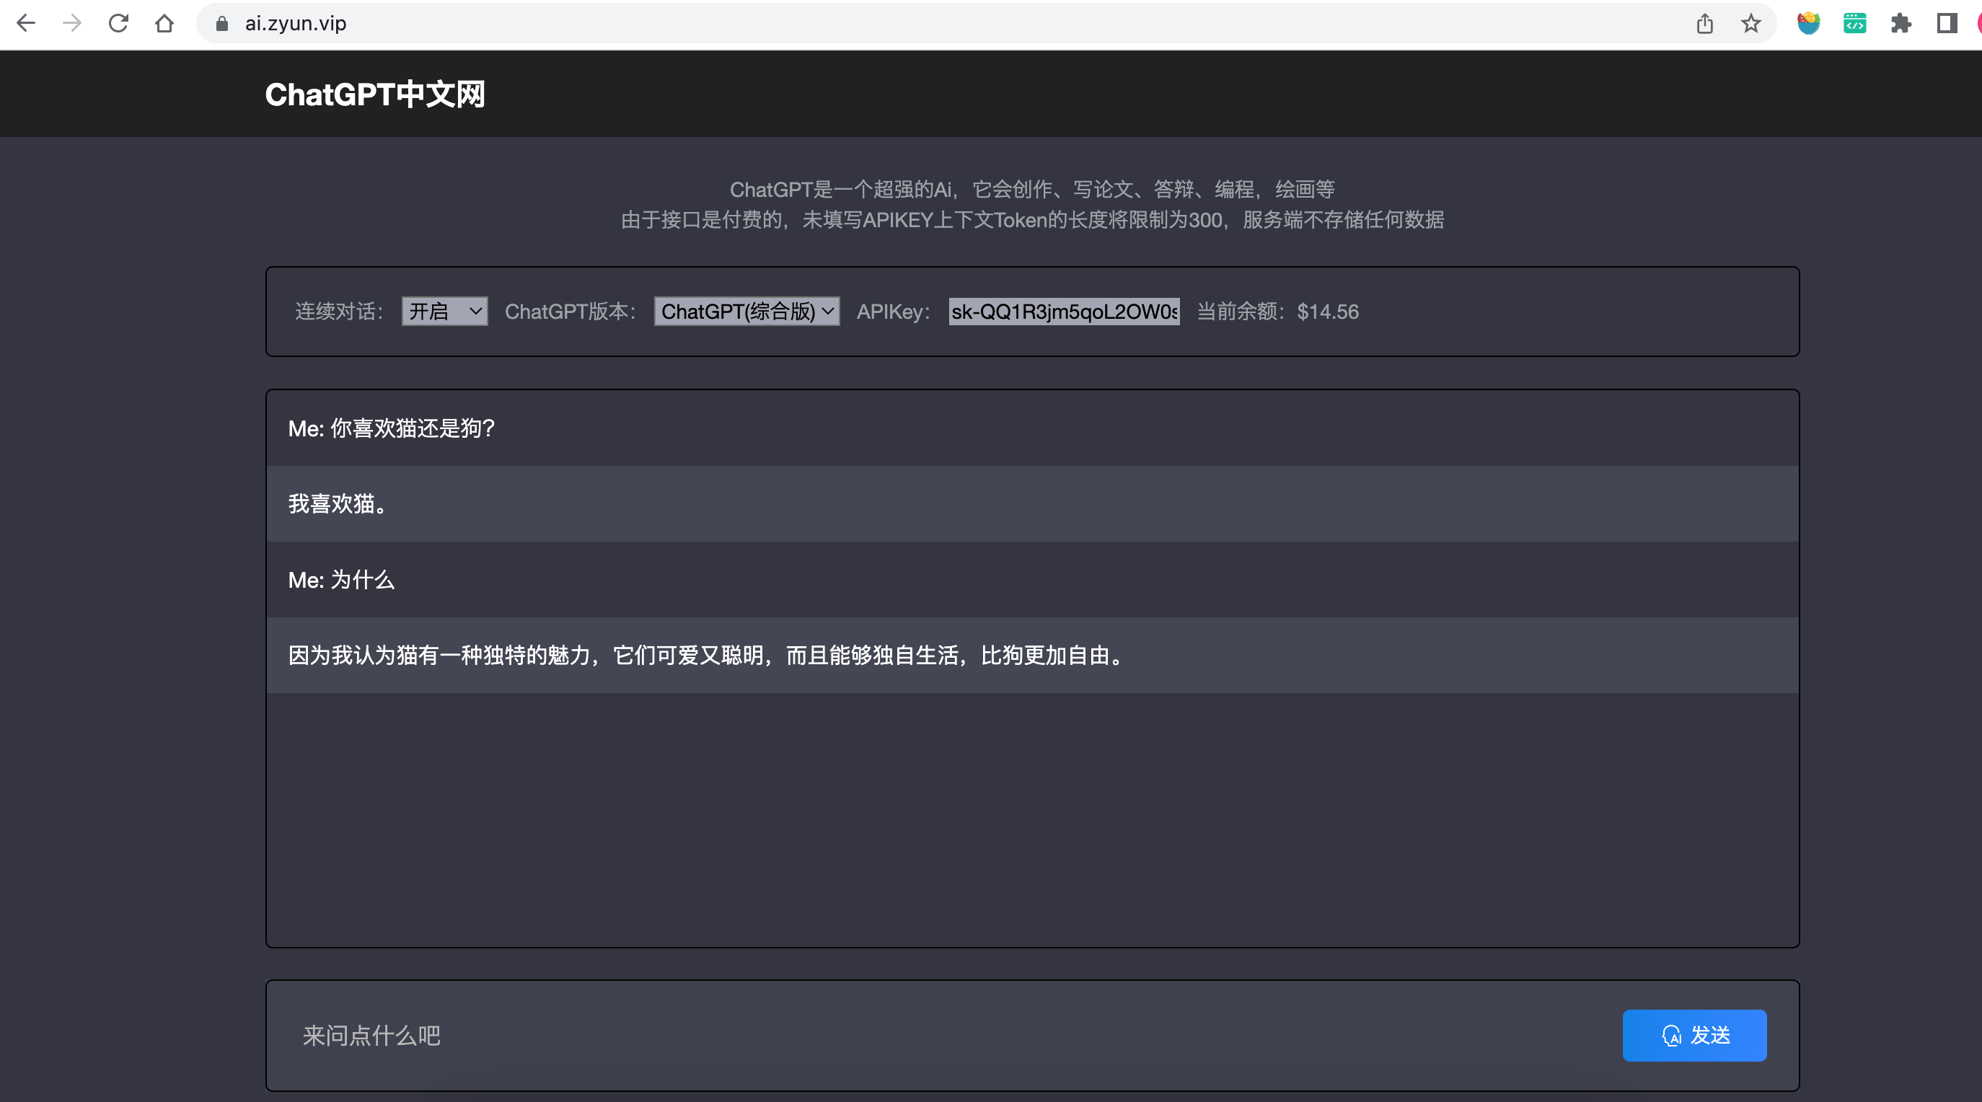Click the share page icon
Screen dimensions: 1982x1102
pos(1705,24)
